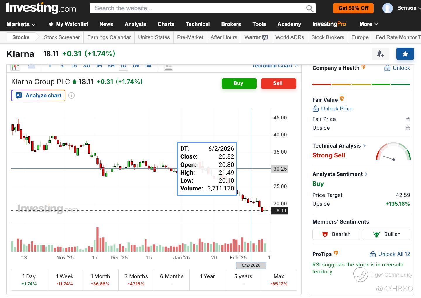
Task: Toggle the blue watchlist star button
Action: point(405,54)
